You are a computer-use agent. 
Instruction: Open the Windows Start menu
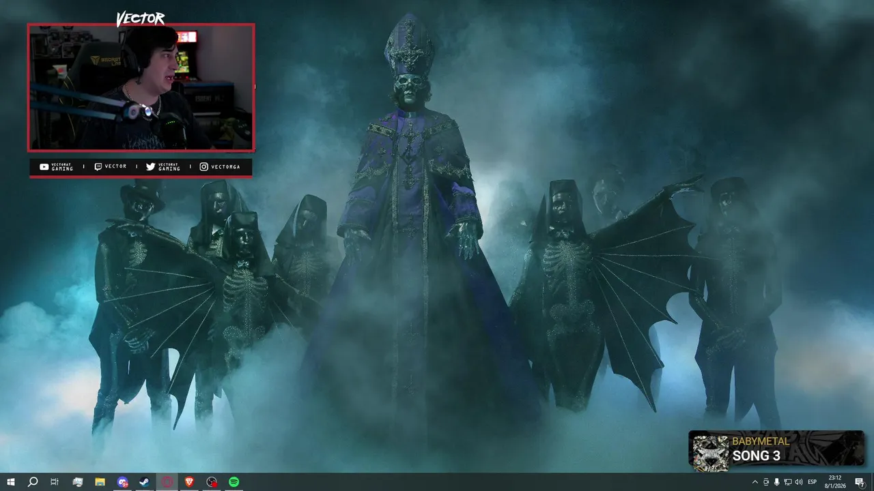coord(10,482)
